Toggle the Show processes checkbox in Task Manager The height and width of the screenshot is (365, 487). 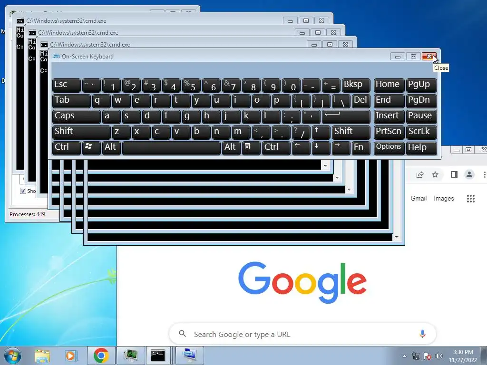point(23,191)
